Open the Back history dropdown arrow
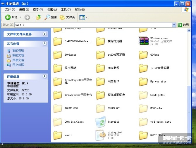196x148 pixels. click(21, 17)
